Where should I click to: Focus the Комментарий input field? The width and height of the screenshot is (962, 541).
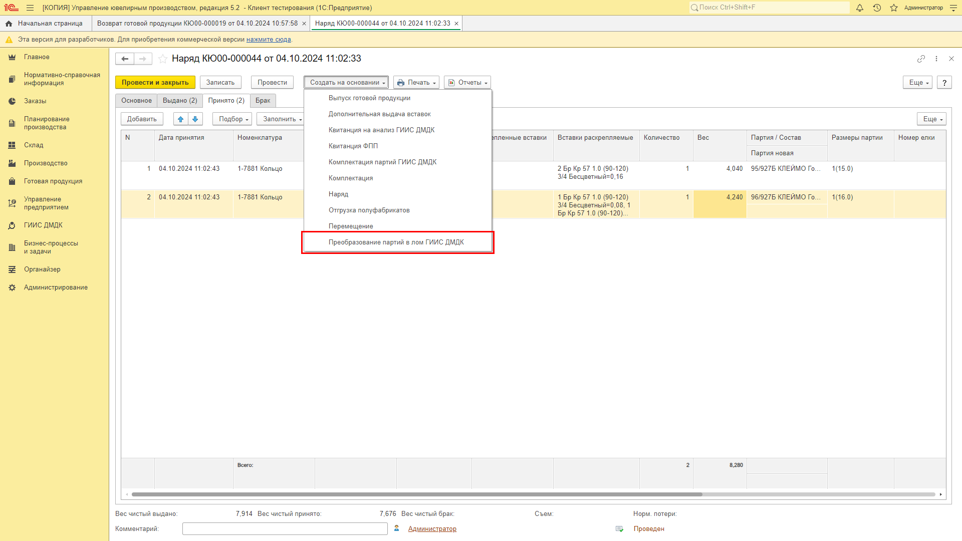285,529
